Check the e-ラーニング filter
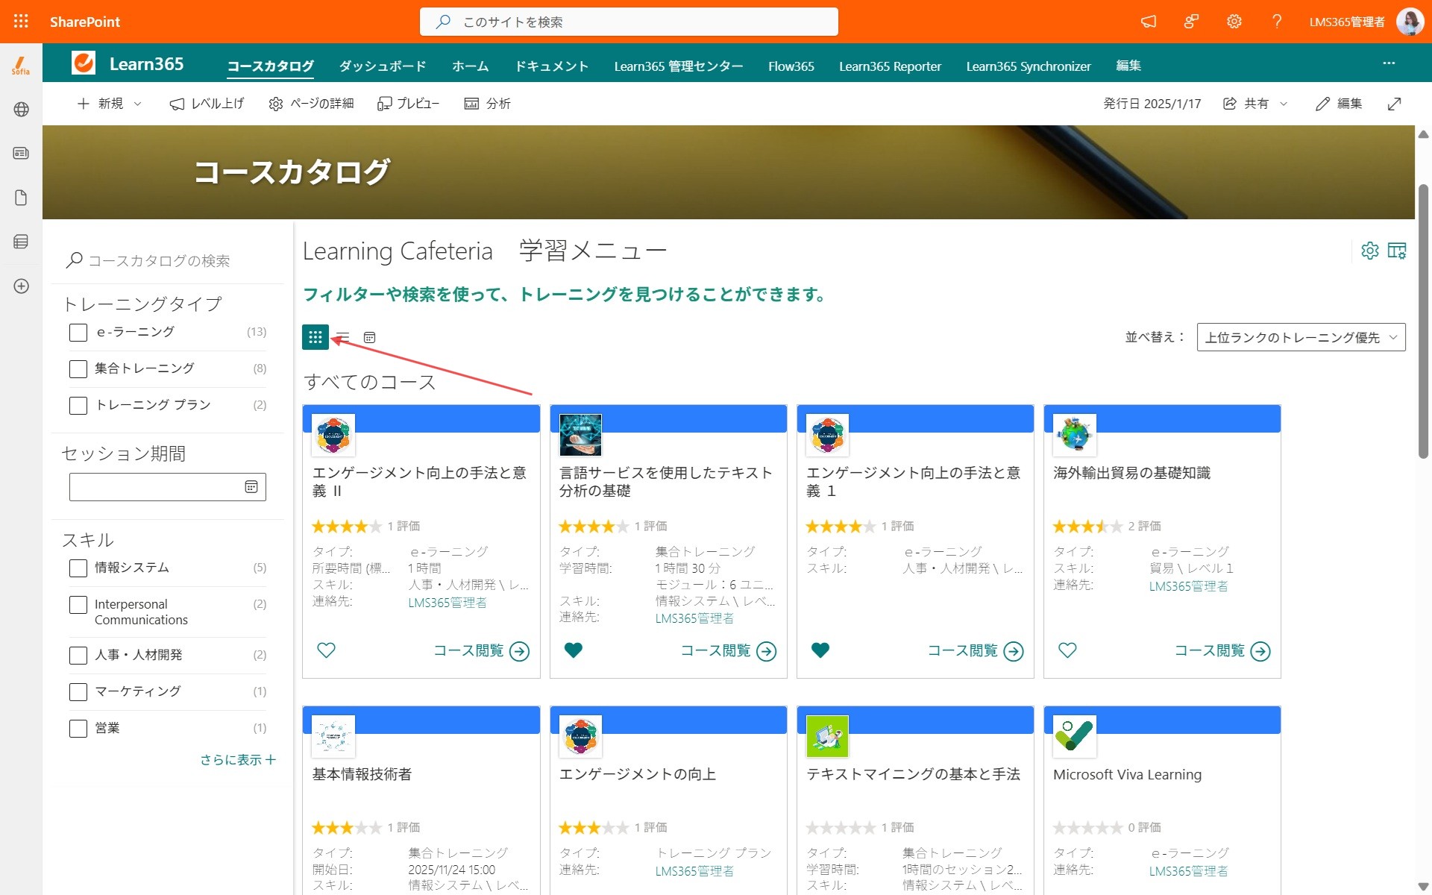 [x=78, y=333]
